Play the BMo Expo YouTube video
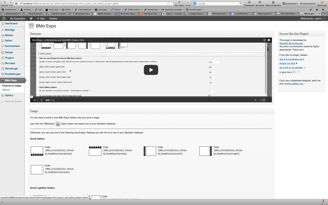This screenshot has width=328, height=205. coord(151,70)
